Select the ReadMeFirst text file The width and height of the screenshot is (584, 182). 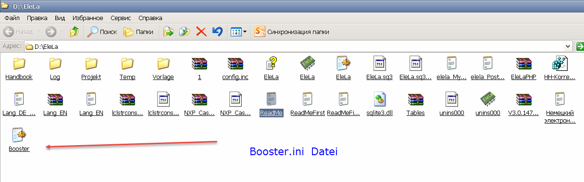pos(308,104)
